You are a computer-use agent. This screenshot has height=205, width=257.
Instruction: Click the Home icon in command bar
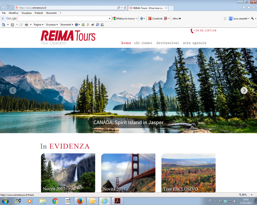point(4,25)
